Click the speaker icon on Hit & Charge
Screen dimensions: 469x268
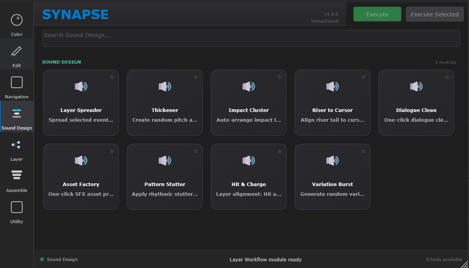(x=249, y=160)
